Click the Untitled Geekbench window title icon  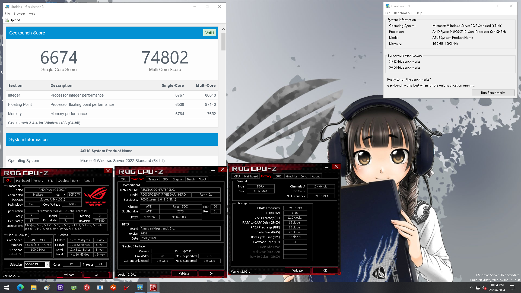pos(7,7)
